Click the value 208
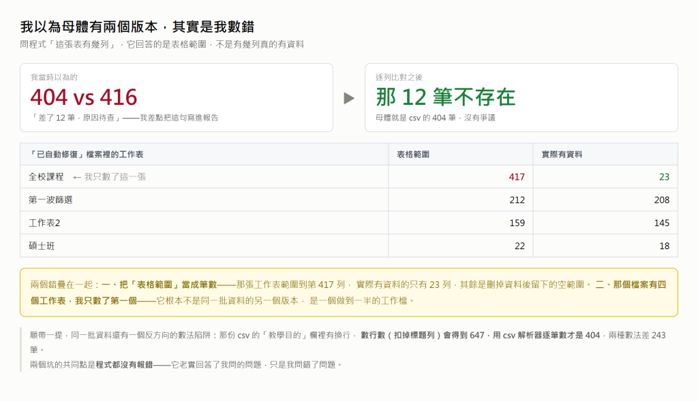 pos(662,200)
